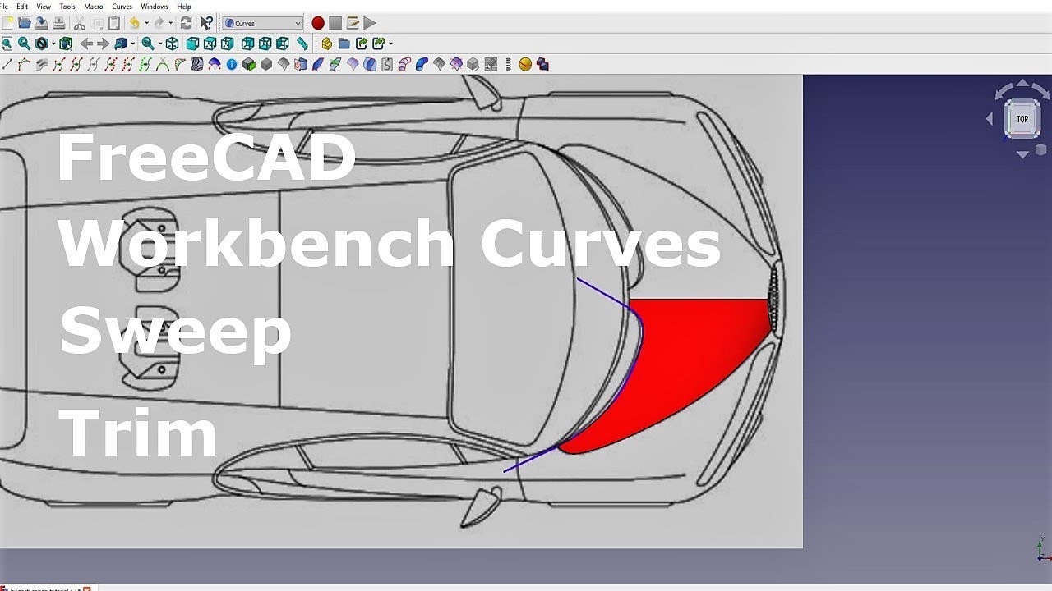Expand the zoom options dropdown arrow
Viewport: 1052px width, 591px height.
point(159,44)
